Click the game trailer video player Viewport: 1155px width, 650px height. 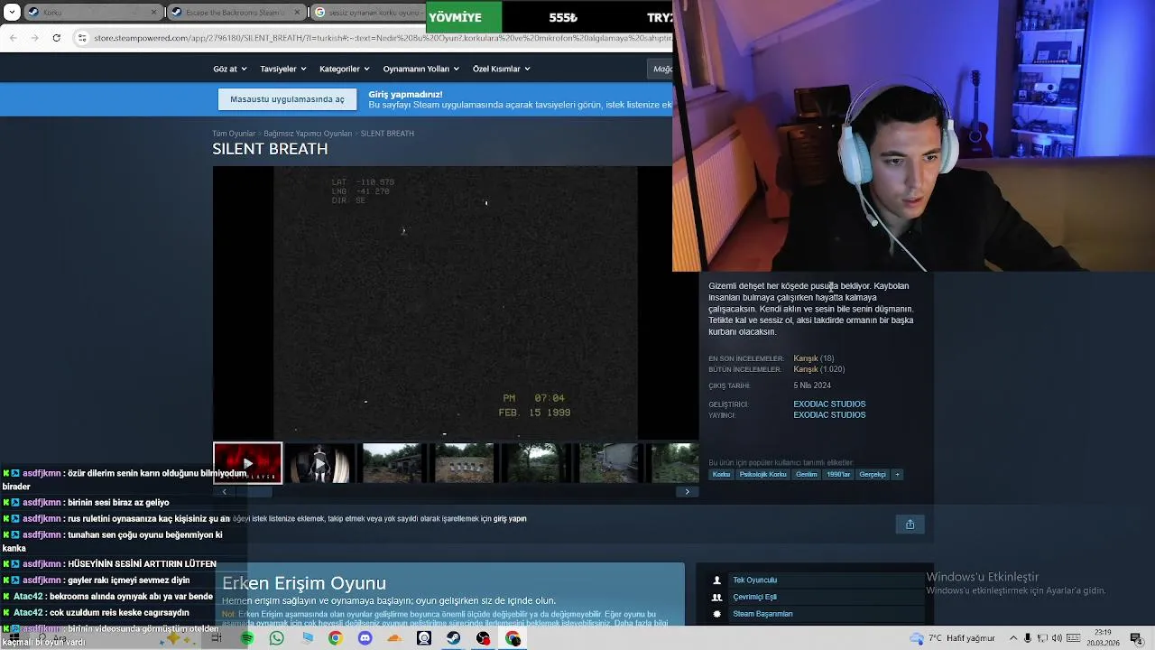click(456, 302)
